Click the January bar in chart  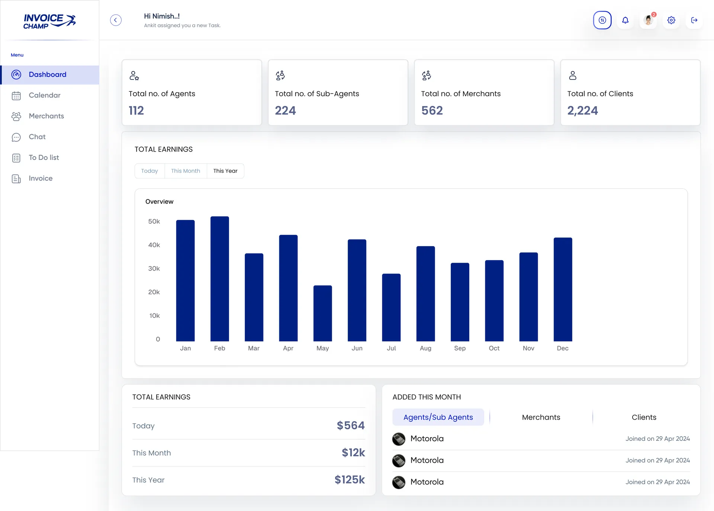[185, 281]
